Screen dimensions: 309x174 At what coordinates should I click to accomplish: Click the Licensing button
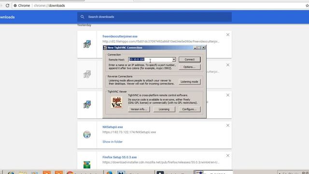point(164,109)
